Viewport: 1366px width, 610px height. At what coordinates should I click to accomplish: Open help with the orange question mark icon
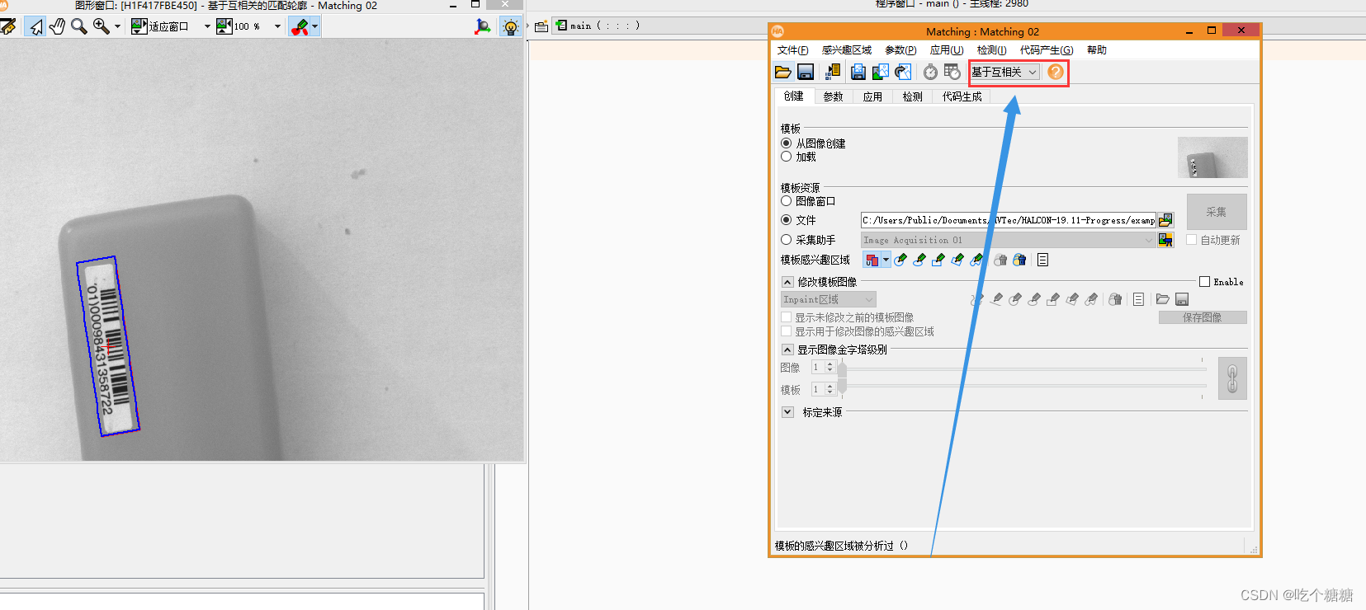1055,72
